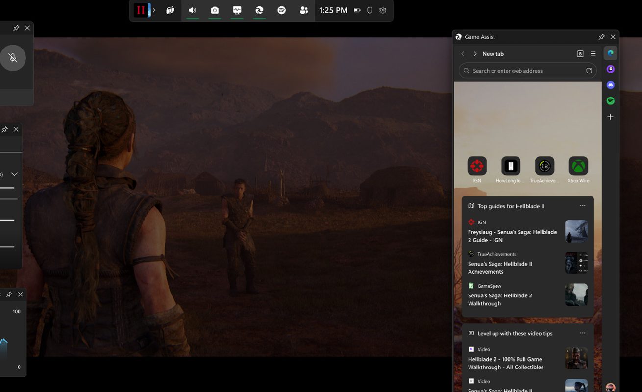Toggle the Edge Game Assist widget in Game Bar
The width and height of the screenshot is (642, 392).
click(x=260, y=10)
